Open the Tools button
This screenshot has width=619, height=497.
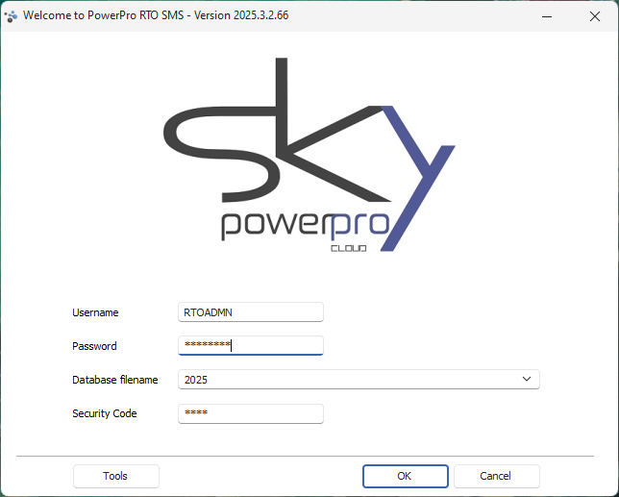point(116,476)
